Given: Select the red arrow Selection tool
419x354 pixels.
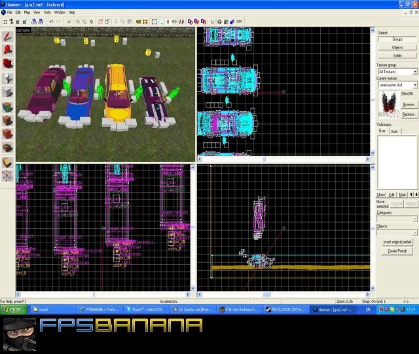Looking at the screenshot, I should pyautogui.click(x=7, y=36).
